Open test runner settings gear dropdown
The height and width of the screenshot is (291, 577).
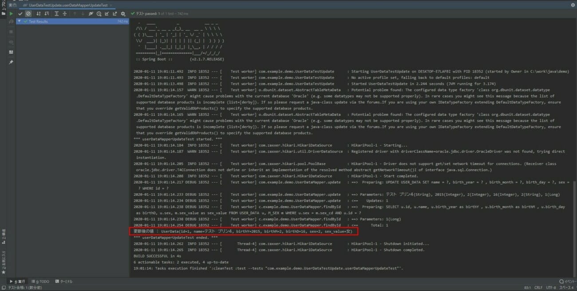(123, 14)
